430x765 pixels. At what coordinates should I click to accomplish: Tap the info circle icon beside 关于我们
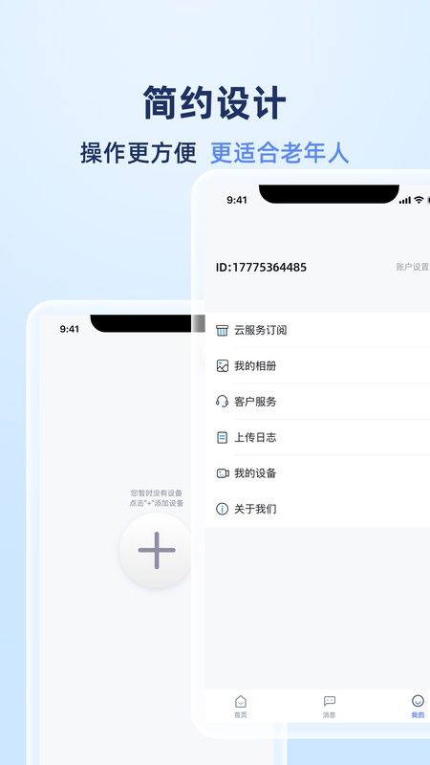[222, 509]
